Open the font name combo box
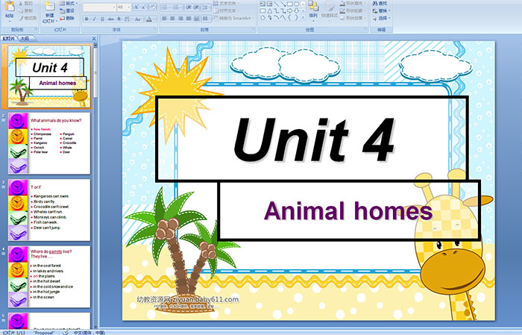 tap(99, 7)
